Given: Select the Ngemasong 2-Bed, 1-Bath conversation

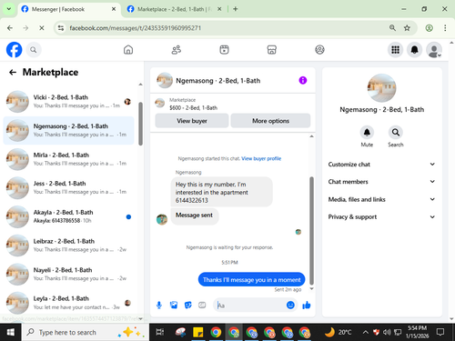Looking at the screenshot, I should 68,130.
